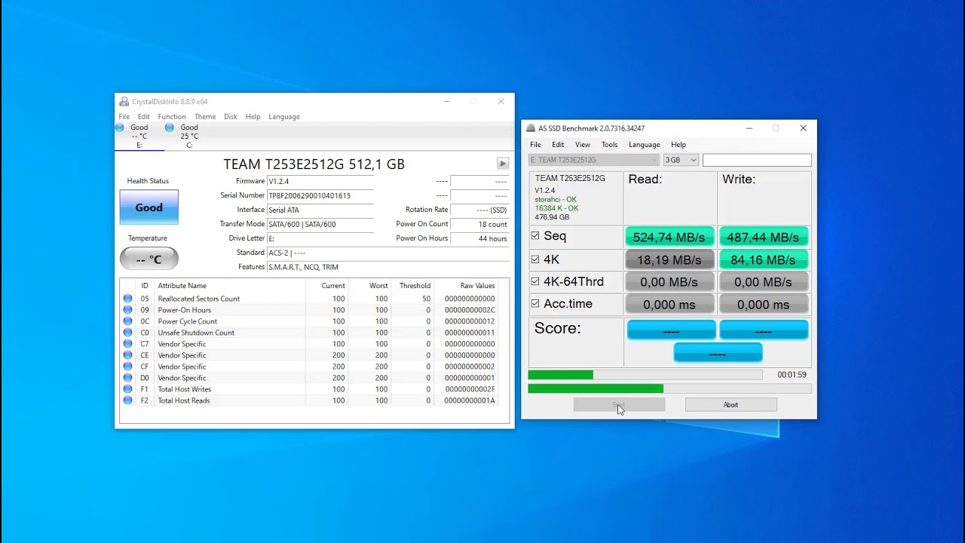Click Seq read result 524,74 MB/s

tap(669, 237)
